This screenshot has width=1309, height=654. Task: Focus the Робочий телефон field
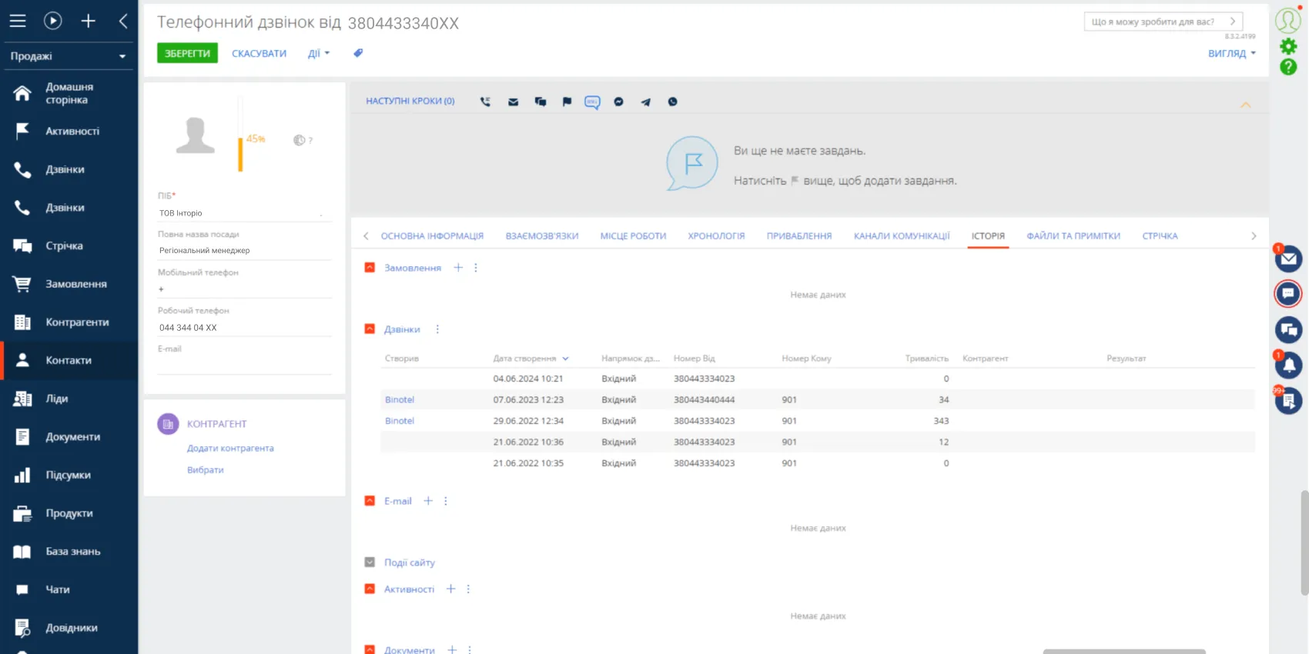(x=245, y=328)
